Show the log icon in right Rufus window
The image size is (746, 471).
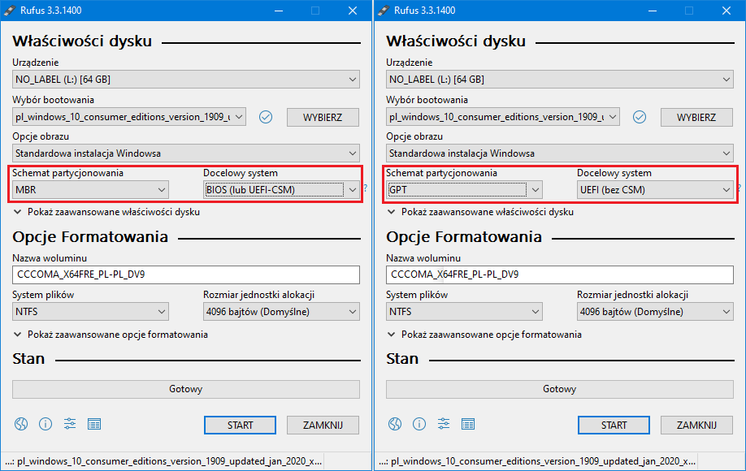[x=468, y=424]
